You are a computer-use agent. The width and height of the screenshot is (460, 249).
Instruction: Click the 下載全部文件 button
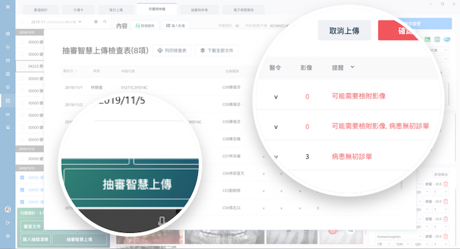[x=216, y=50]
